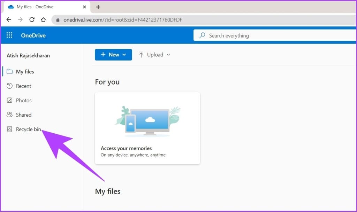Close the My files - OneDrive tab
The image size is (357, 212).
[84, 7]
